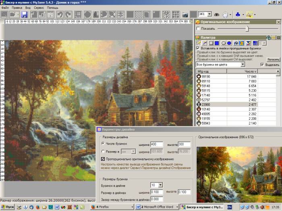Select the Размер в radio button
This screenshot has width=282, height=211.
(103, 152)
